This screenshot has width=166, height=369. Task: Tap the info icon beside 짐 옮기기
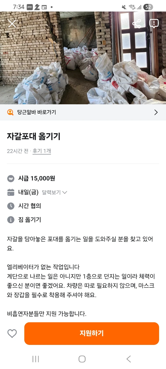click(x=11, y=220)
